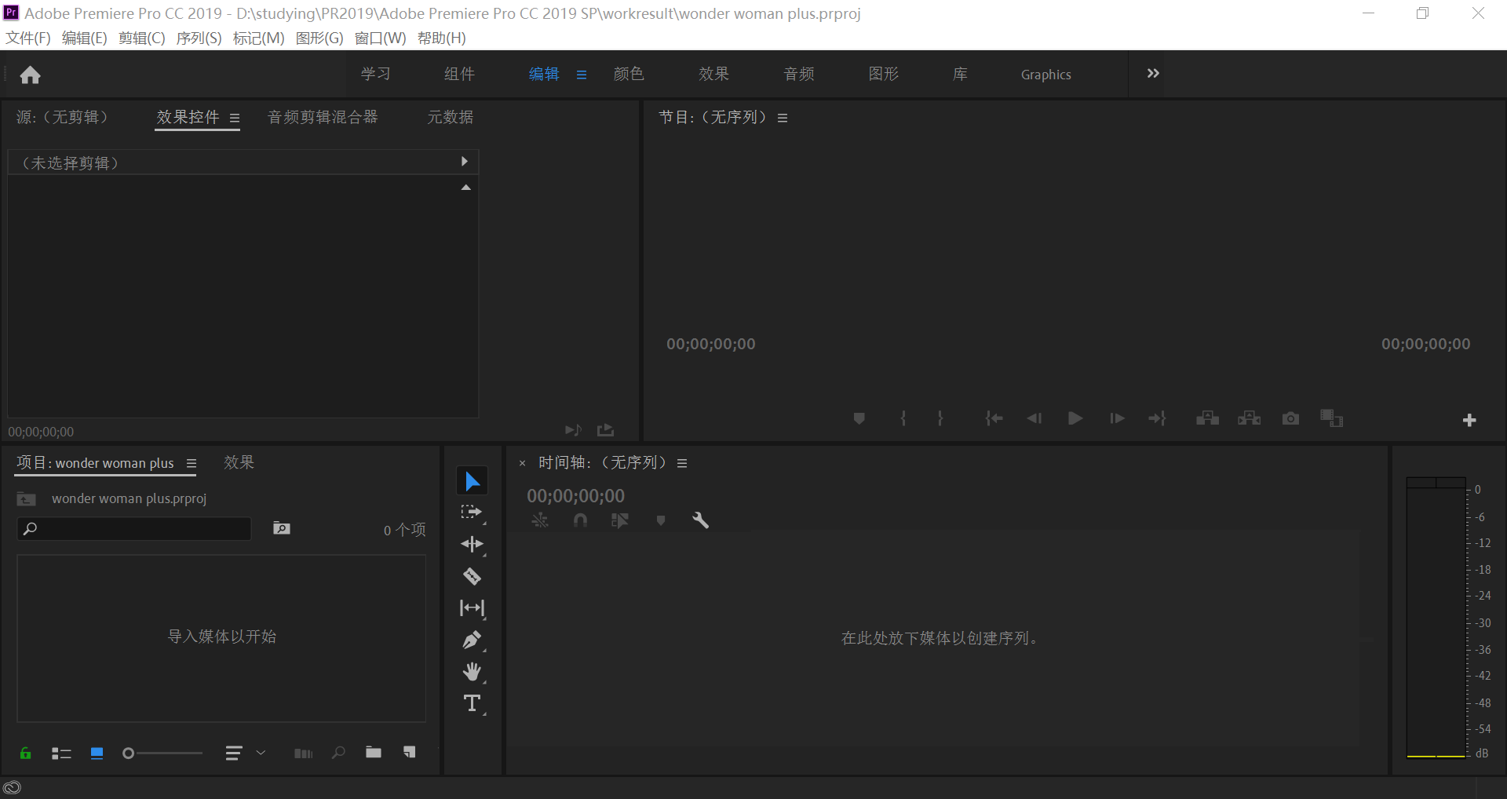Toggle snap magnet in timeline
This screenshot has width=1507, height=799.
pos(580,520)
